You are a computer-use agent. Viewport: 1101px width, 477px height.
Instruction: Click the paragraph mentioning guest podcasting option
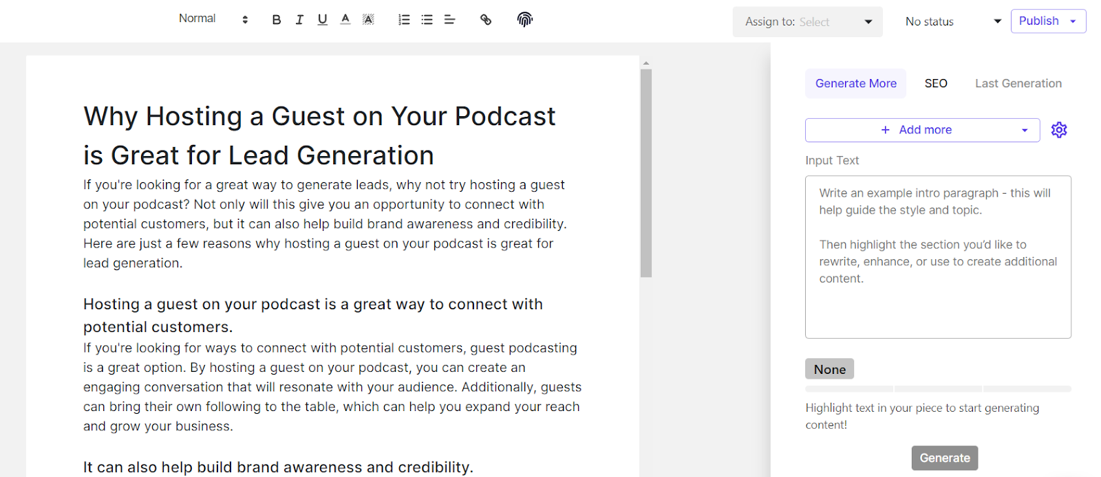tap(332, 387)
